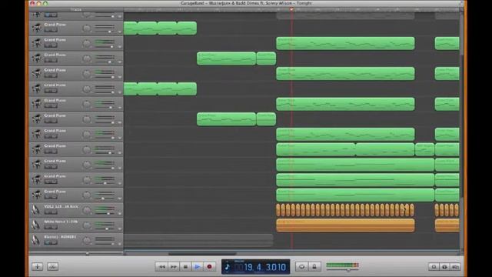Toggle the cycle region button
Screen dimensions: 492x277
(x=301, y=267)
